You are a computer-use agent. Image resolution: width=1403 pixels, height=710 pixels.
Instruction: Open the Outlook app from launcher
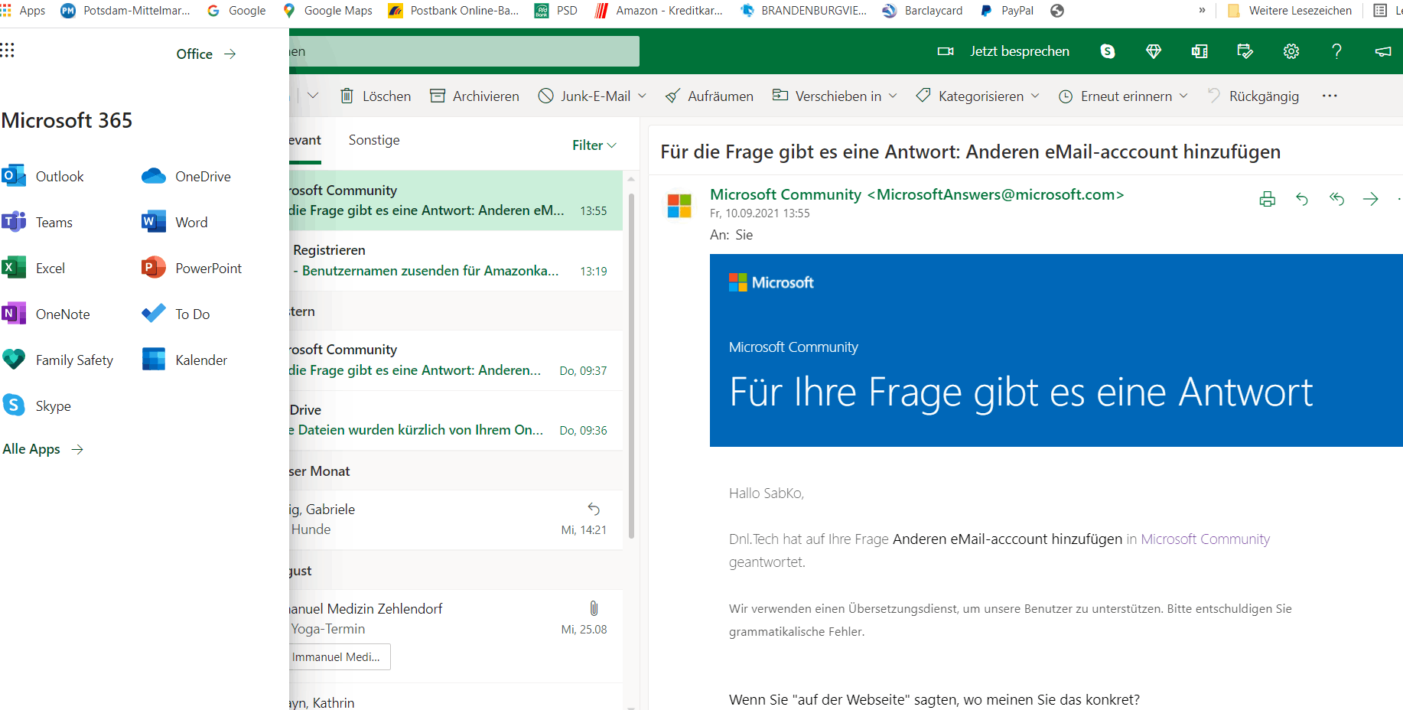coord(43,177)
